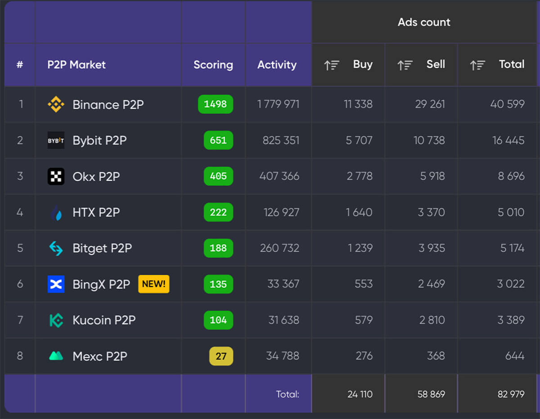The image size is (540, 419).
Task: Click the green 1498 scoring badge
Action: (x=215, y=104)
